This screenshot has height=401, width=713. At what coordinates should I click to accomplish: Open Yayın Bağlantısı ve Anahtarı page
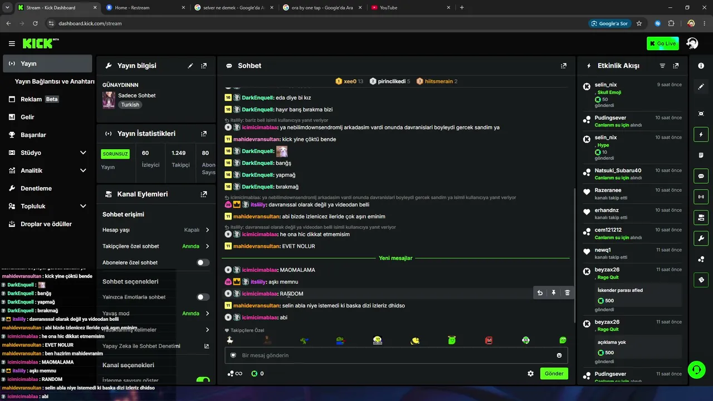click(x=55, y=81)
